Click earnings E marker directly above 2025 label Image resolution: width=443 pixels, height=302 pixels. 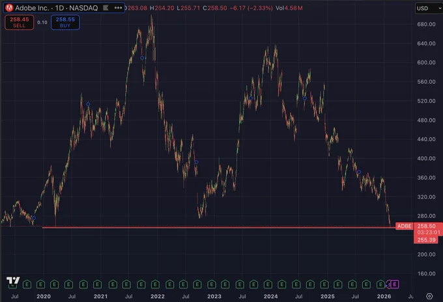[324, 284]
